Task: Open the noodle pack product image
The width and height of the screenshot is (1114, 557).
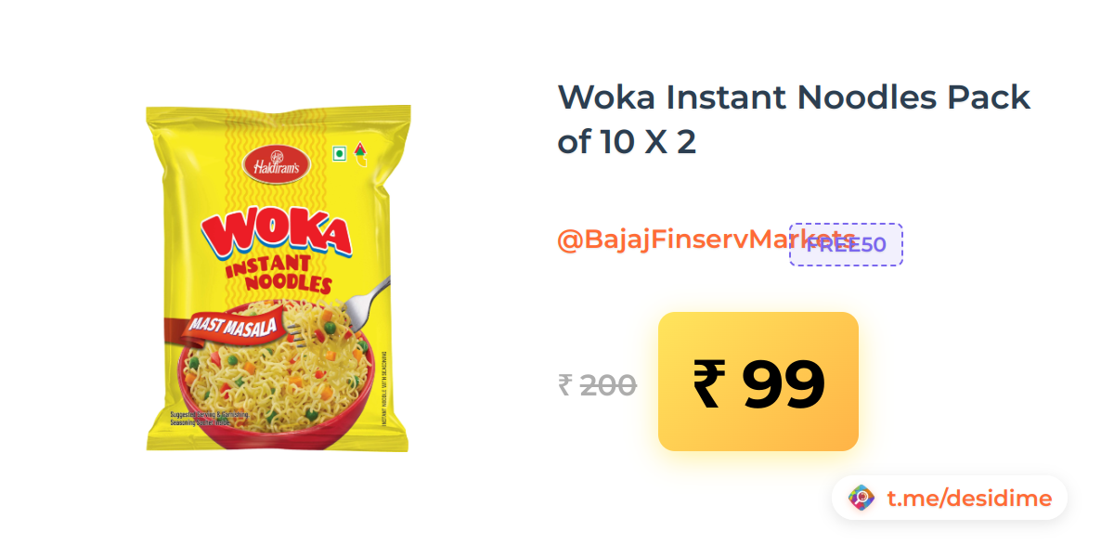Action: coord(278,278)
